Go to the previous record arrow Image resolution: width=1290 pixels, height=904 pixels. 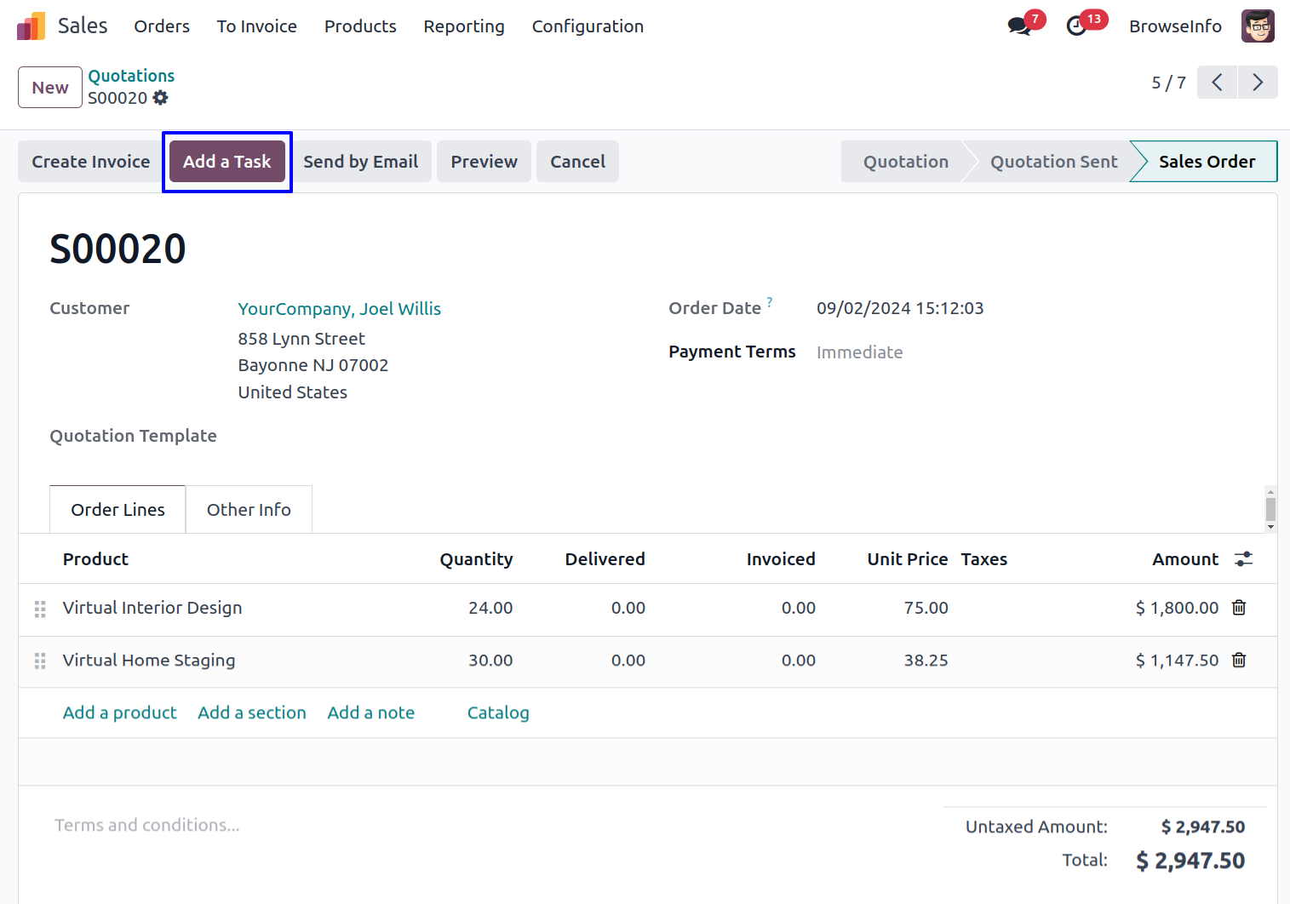pyautogui.click(x=1217, y=83)
